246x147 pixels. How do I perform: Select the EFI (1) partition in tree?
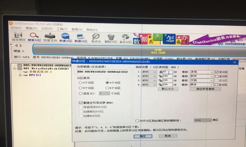(35, 75)
